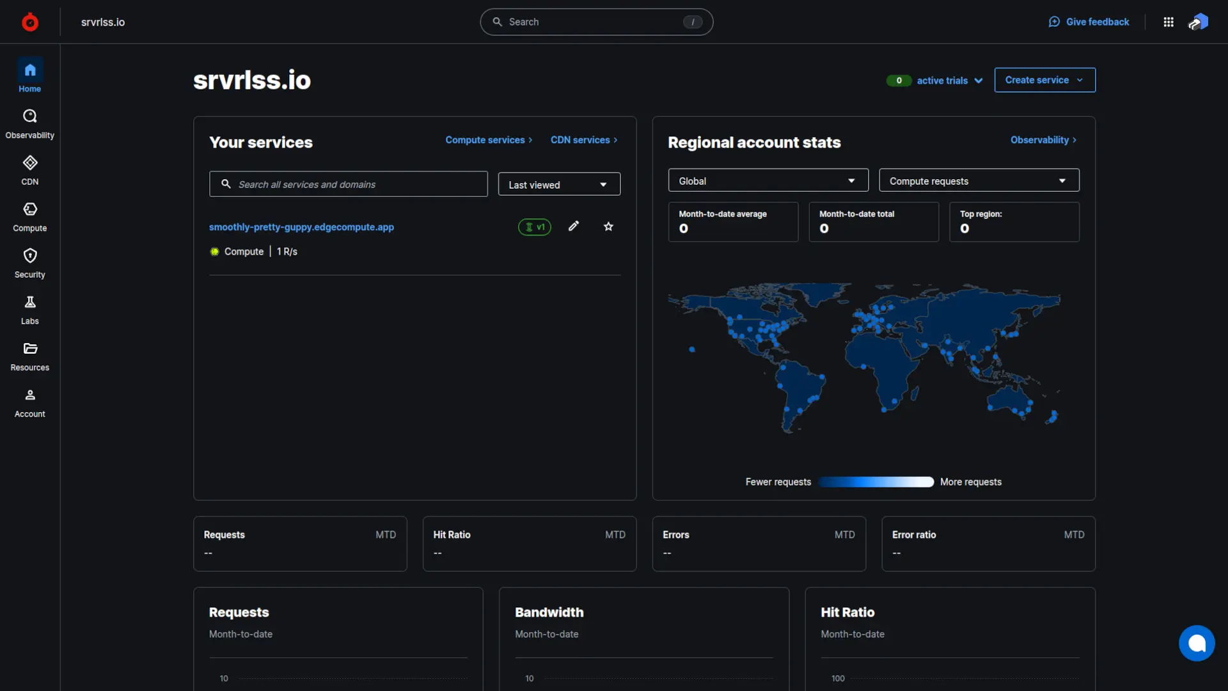This screenshot has height=691, width=1228.
Task: Open the Home sidebar item
Action: click(x=30, y=76)
